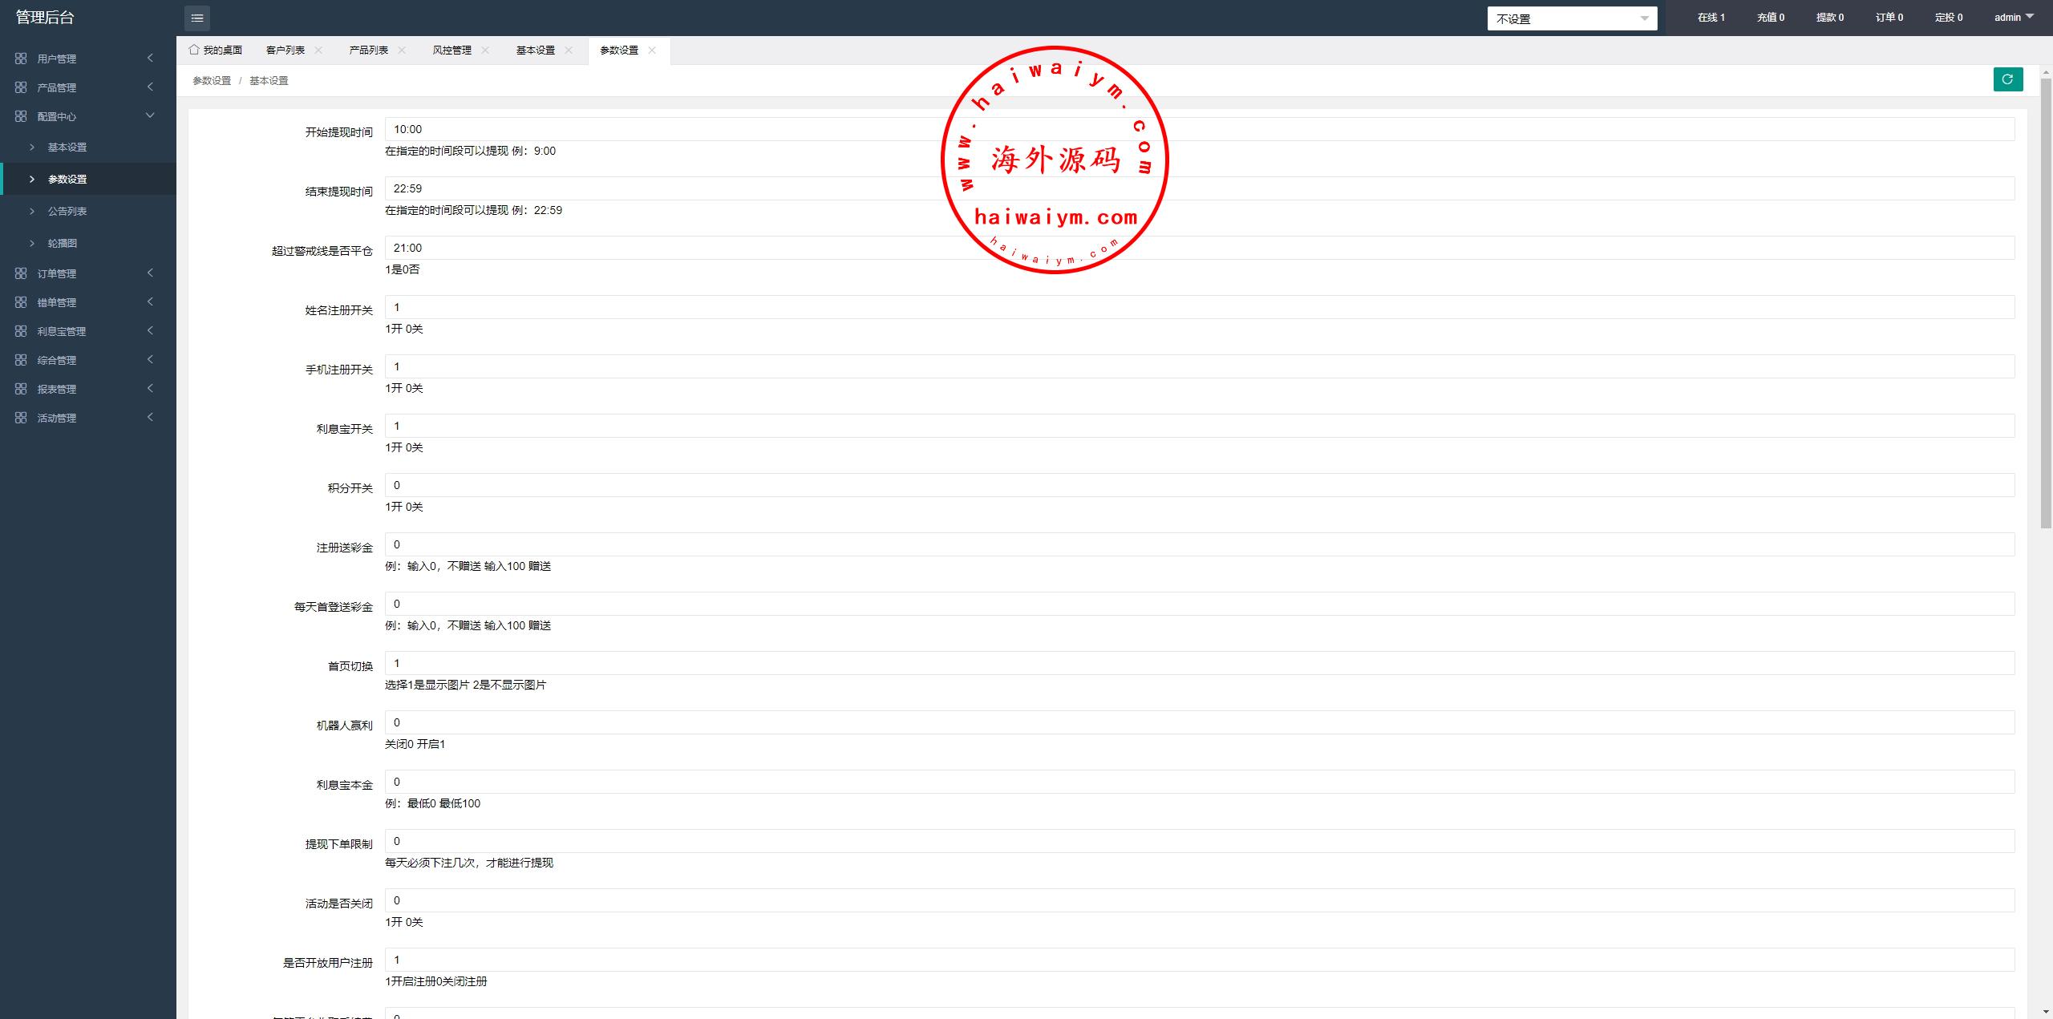Click the green refresh icon button
Screen dimensions: 2053x1019
tap(2008, 79)
